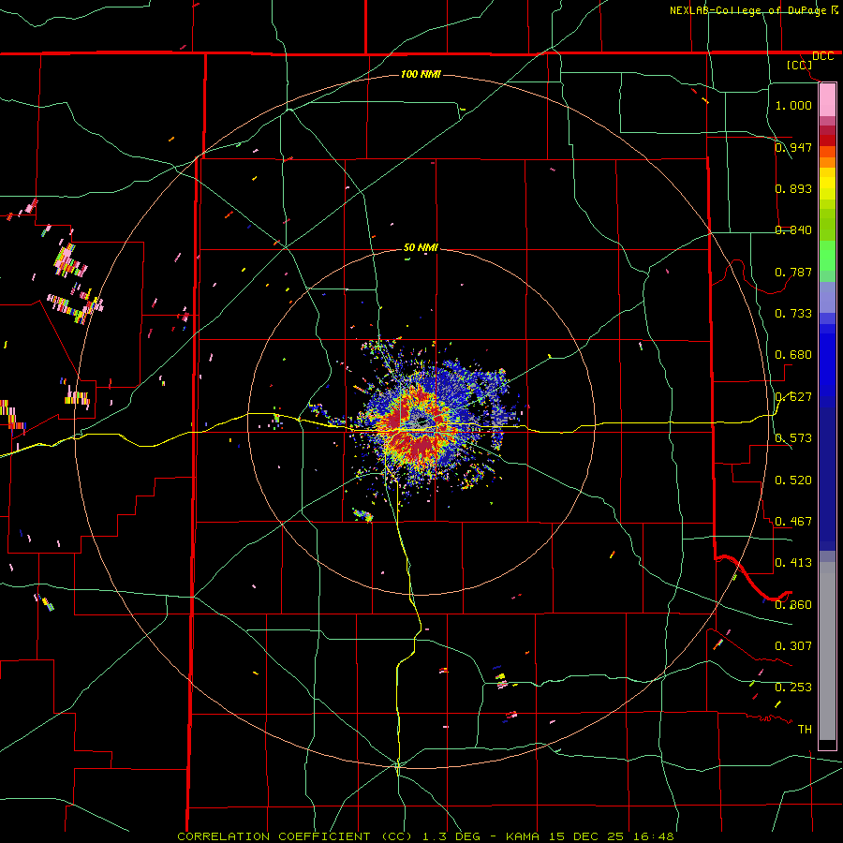Click the [CC] legend heading
The image size is (843, 843).
pos(799,65)
